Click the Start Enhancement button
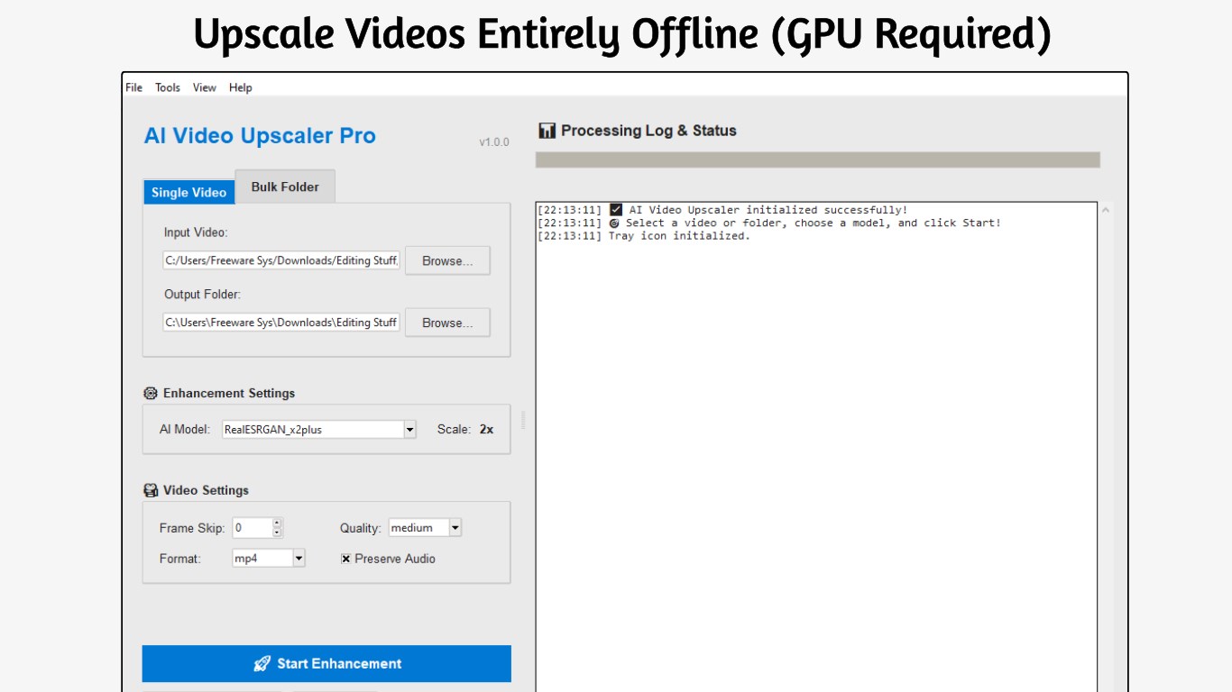The image size is (1232, 692). (x=326, y=663)
